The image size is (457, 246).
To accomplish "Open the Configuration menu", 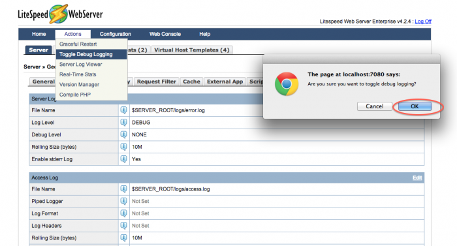I will point(115,34).
